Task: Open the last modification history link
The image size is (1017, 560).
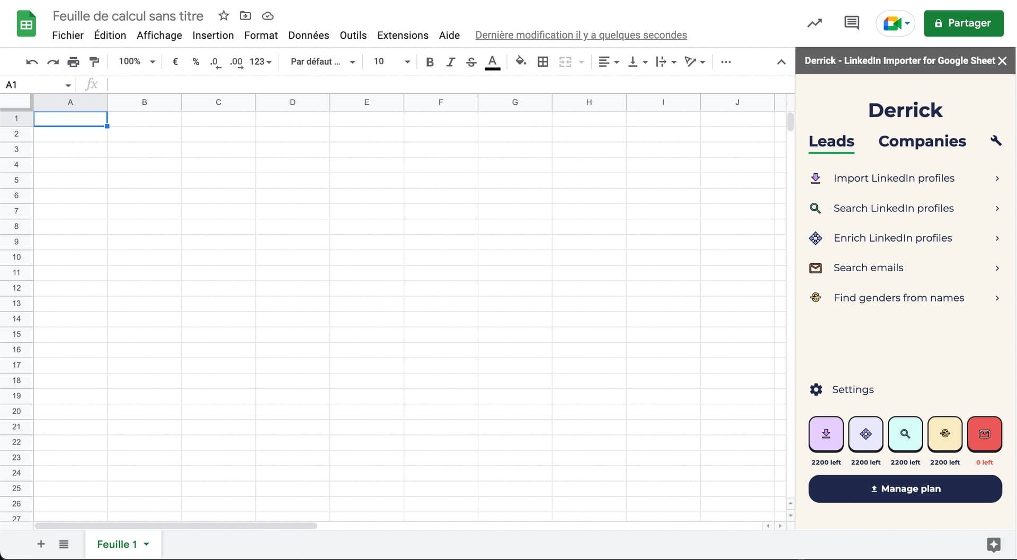Action: pos(581,35)
